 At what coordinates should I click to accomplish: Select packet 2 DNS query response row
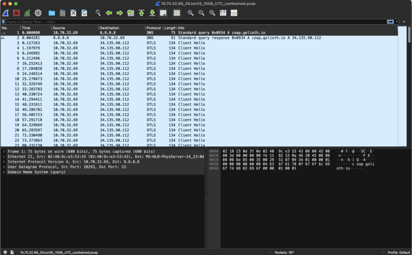coord(199,38)
